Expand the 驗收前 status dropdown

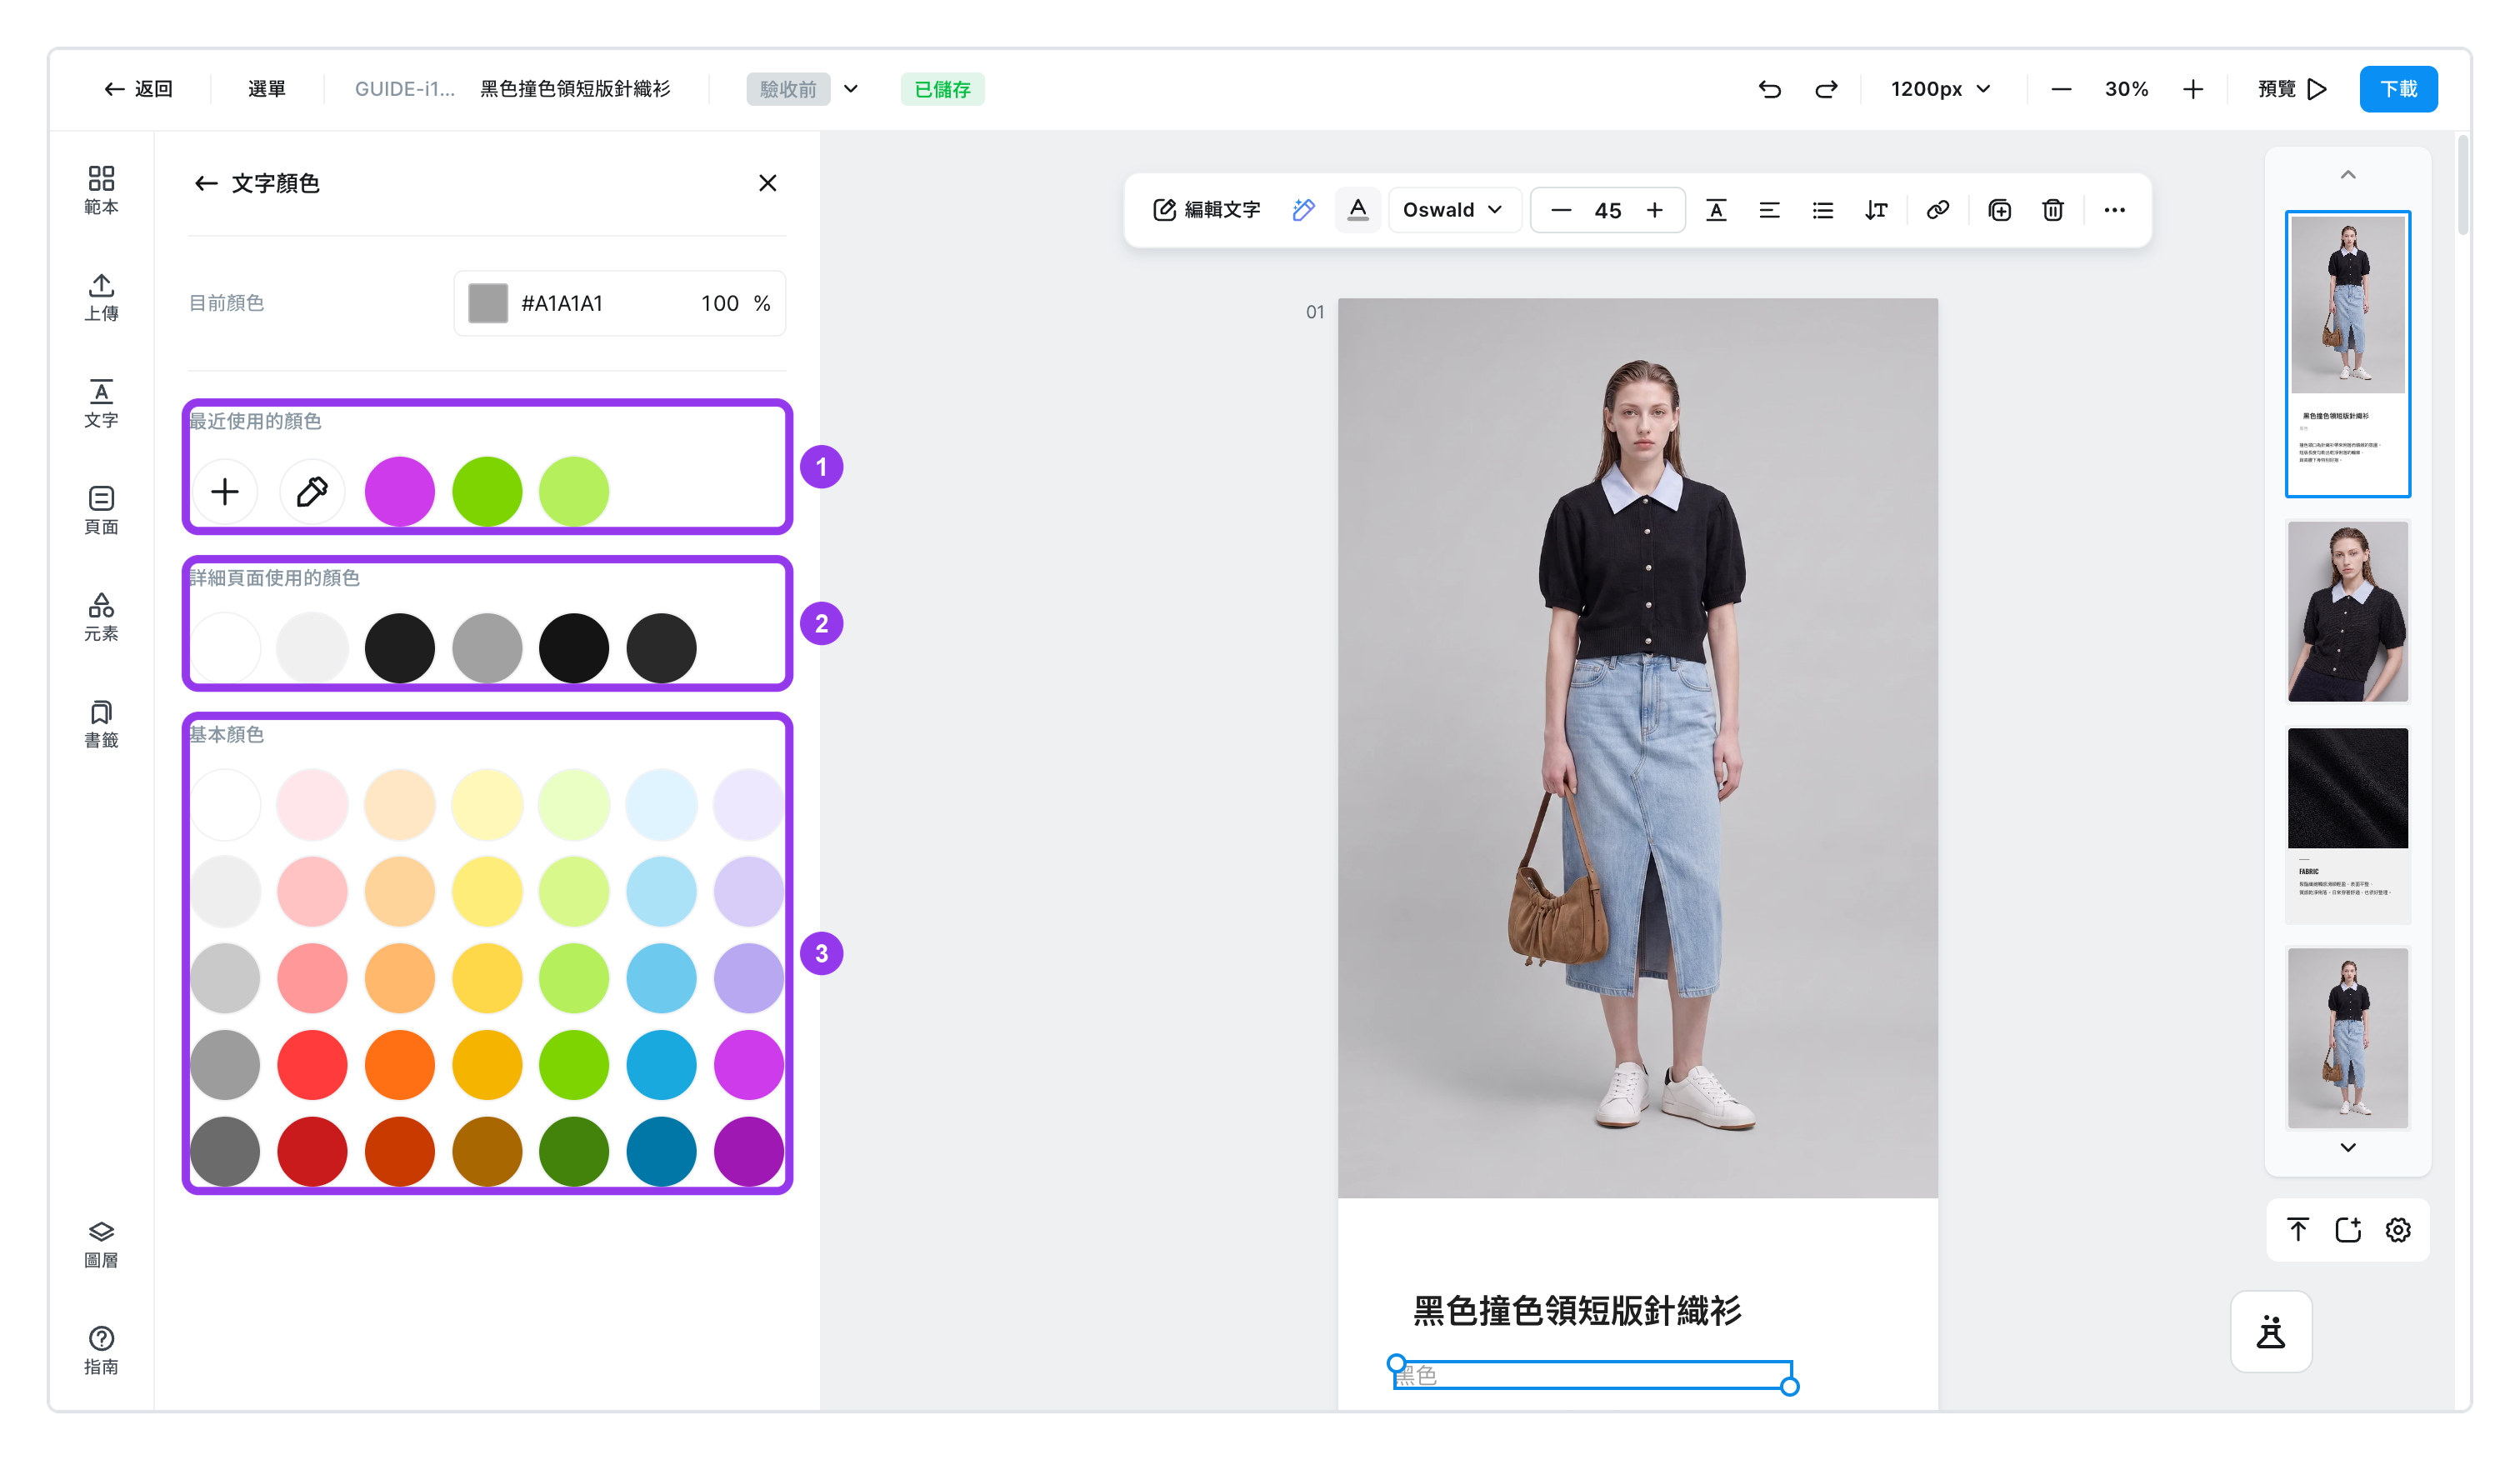point(851,89)
